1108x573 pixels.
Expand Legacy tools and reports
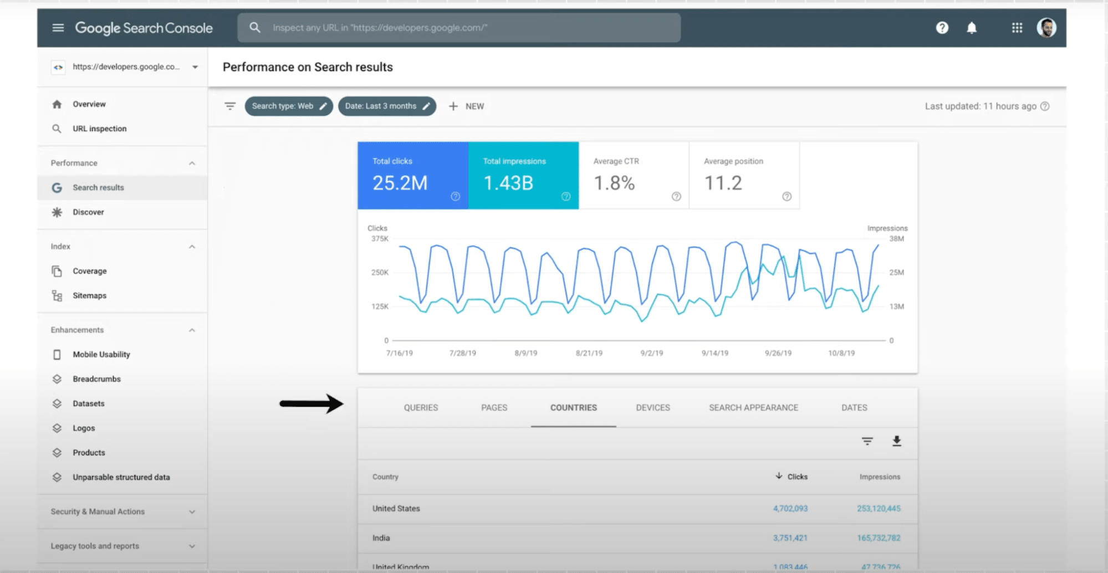(192, 546)
